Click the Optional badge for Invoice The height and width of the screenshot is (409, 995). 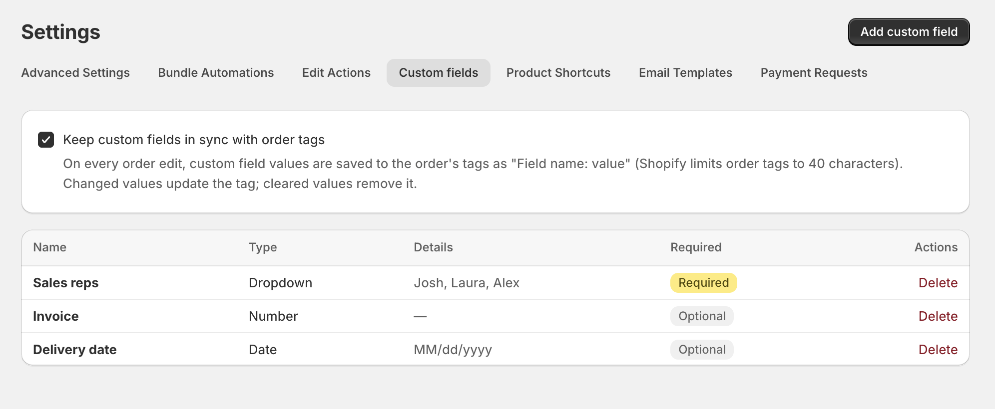click(x=702, y=316)
